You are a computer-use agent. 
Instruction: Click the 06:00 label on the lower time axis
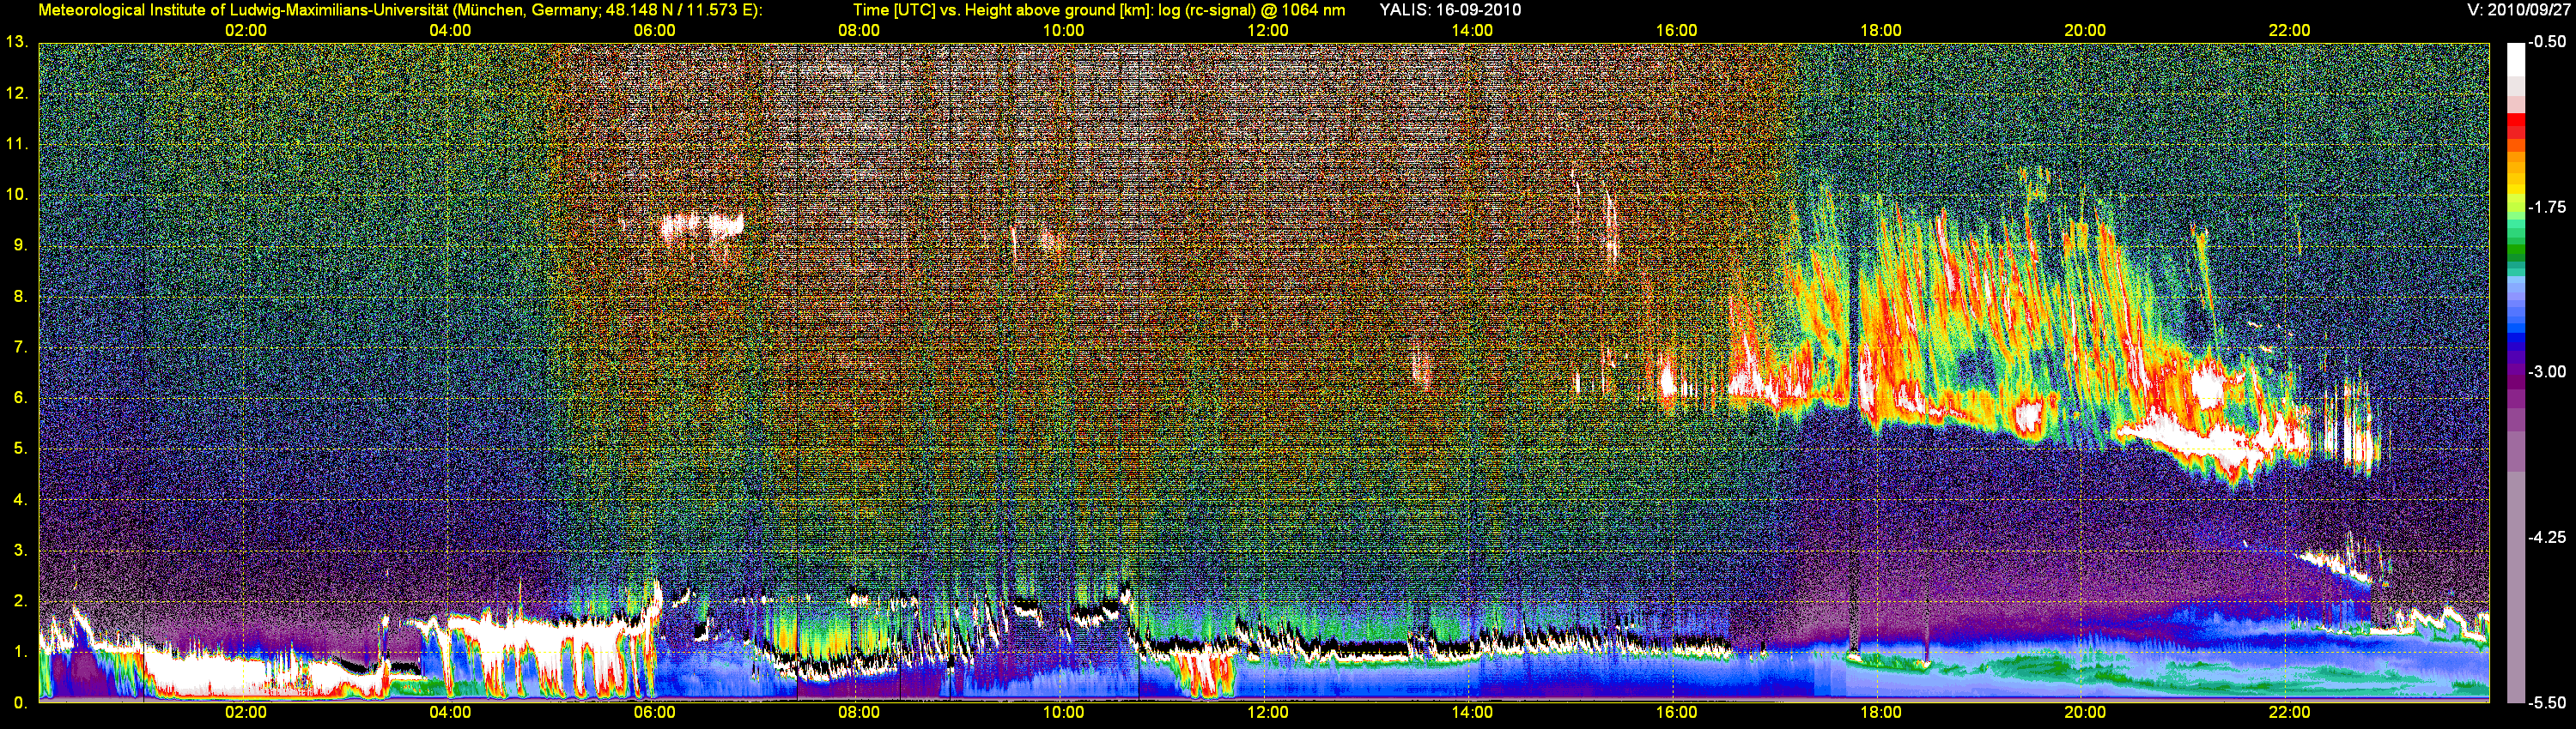click(654, 713)
